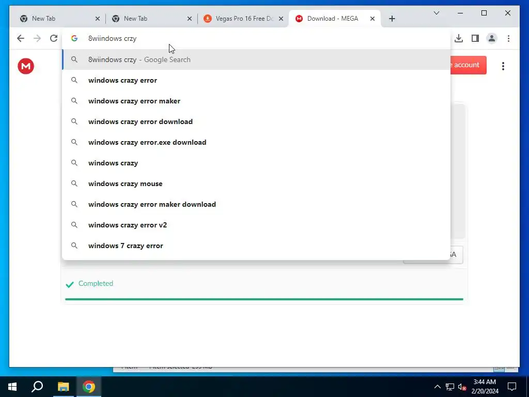Click the MEGA logo on the page
The height and width of the screenshot is (397, 529).
coord(26,66)
